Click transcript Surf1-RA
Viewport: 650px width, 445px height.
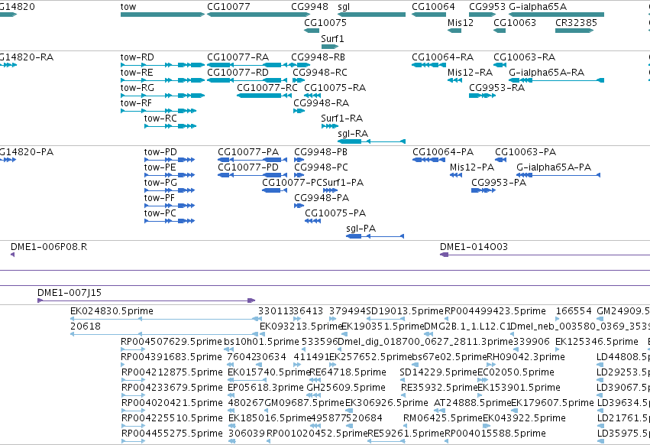(330, 126)
